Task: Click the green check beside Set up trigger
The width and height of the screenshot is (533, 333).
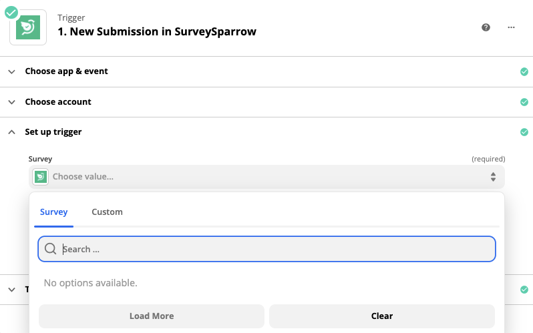Action: 524,132
